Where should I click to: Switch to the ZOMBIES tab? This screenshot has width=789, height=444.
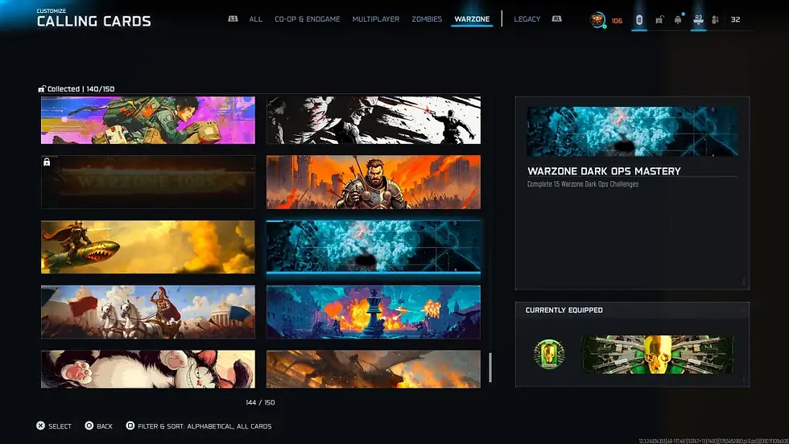[x=427, y=19]
